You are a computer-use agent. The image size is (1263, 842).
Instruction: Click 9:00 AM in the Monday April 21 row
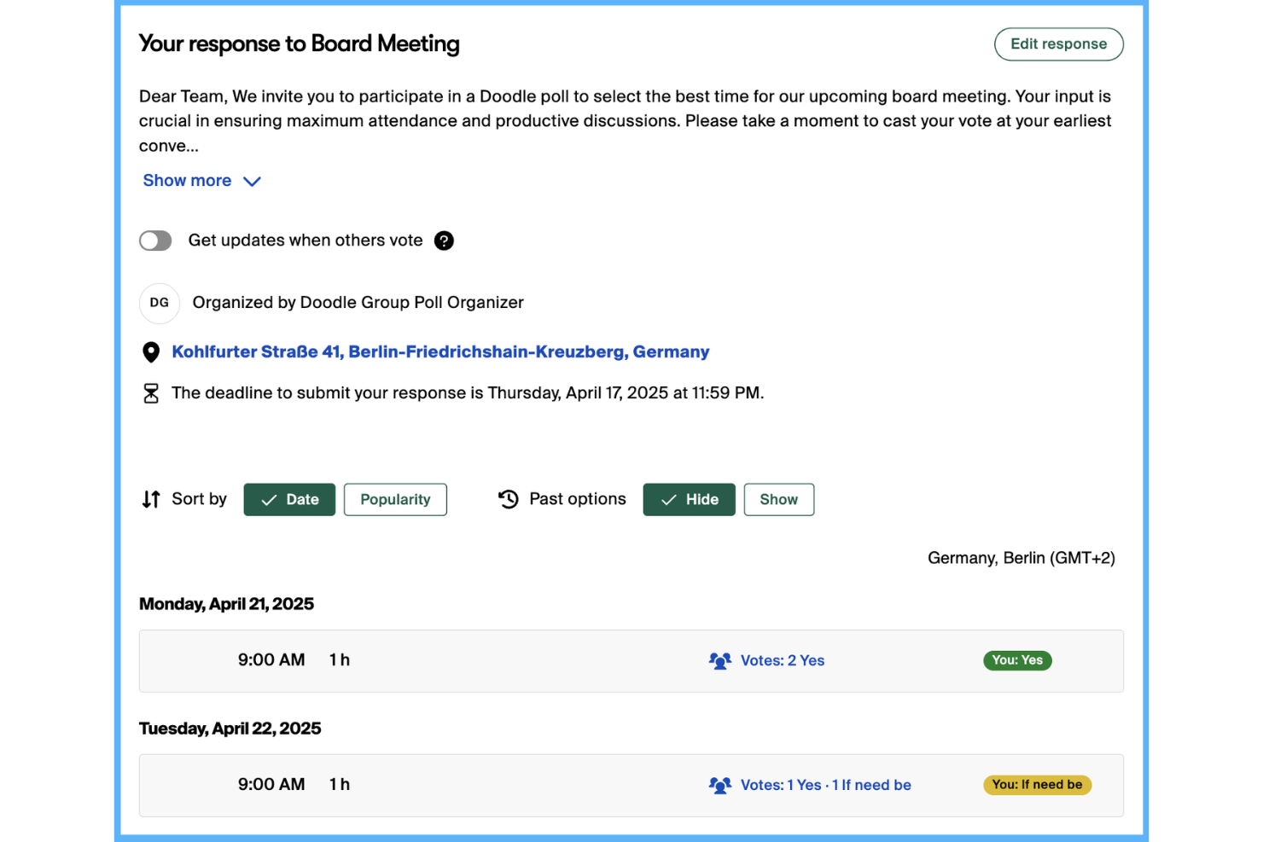[x=271, y=660]
